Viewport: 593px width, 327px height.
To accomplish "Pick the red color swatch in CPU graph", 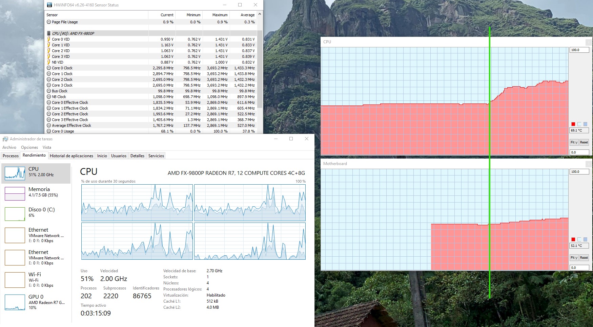I will pos(573,124).
